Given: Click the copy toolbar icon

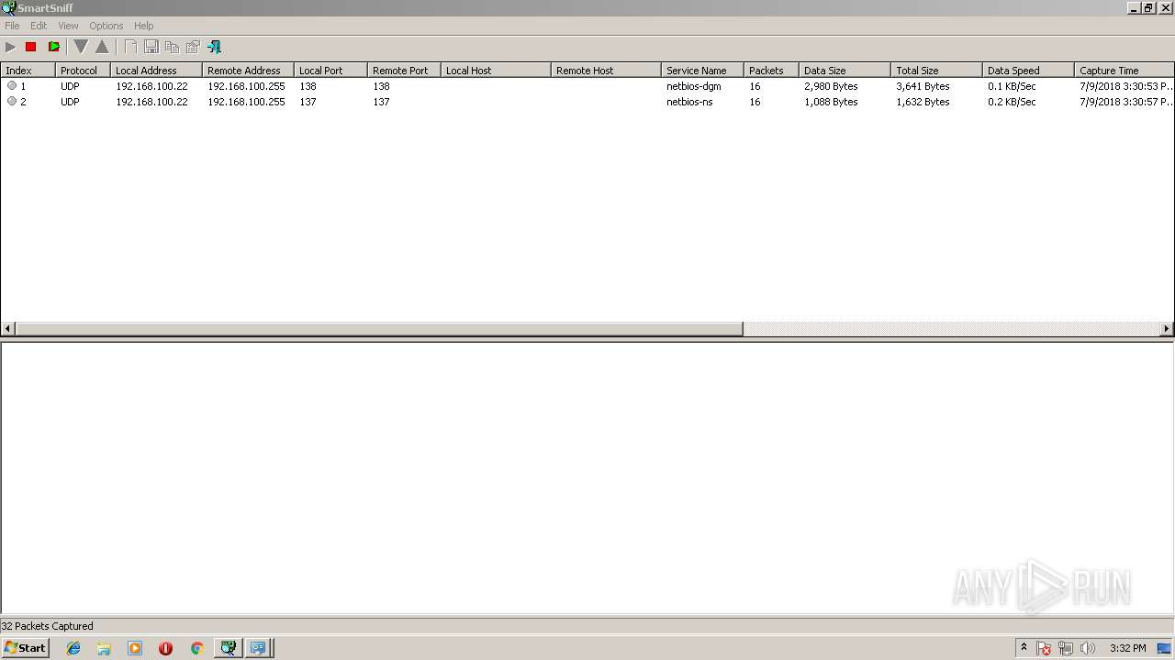Looking at the screenshot, I should 172,47.
